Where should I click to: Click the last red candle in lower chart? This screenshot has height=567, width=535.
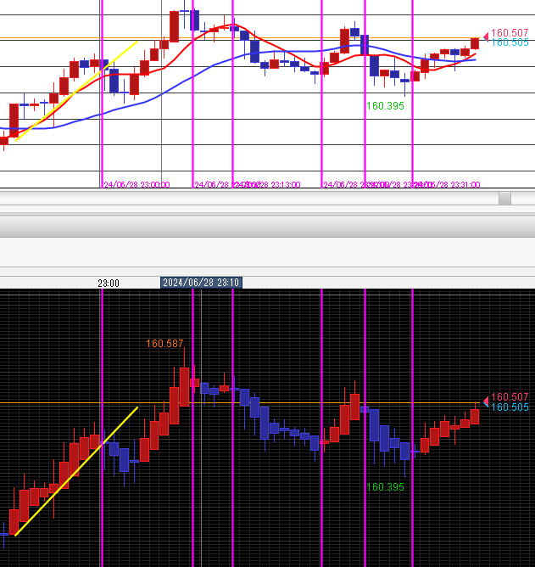coord(475,416)
